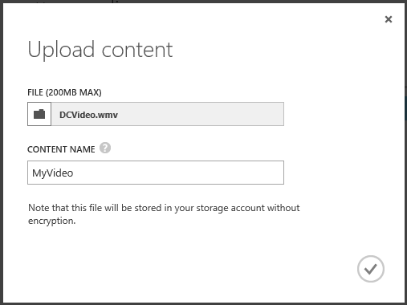Confirm the upload with the checkmark button
This screenshot has height=305, width=407.
pyautogui.click(x=371, y=269)
